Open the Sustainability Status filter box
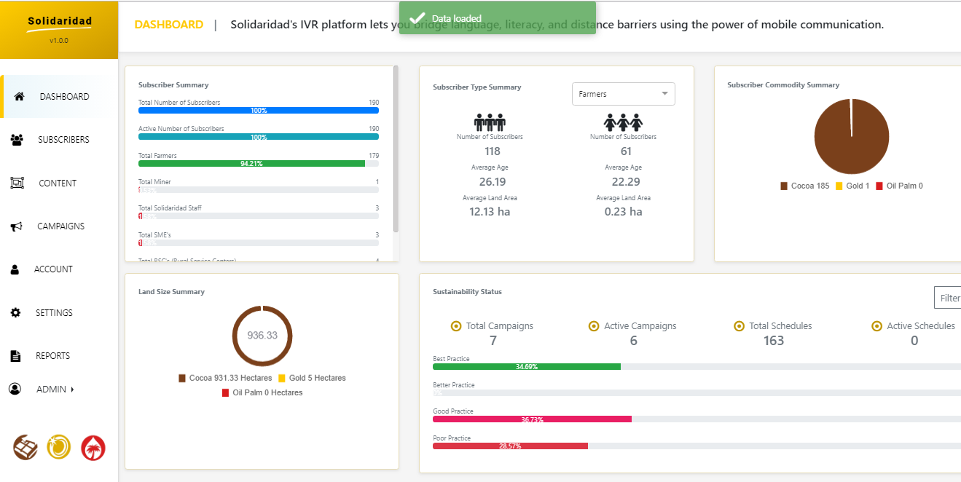 pos(948,298)
